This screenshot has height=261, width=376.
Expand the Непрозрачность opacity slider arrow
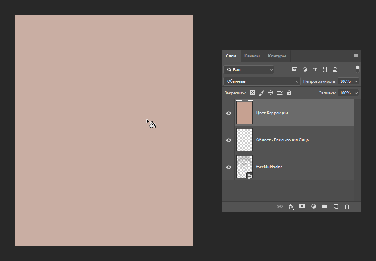pyautogui.click(x=356, y=81)
